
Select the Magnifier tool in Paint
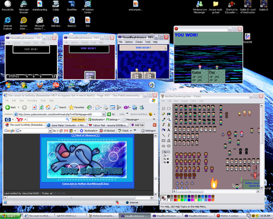click(x=169, y=120)
